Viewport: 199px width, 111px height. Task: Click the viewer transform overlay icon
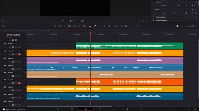(x=3, y=21)
